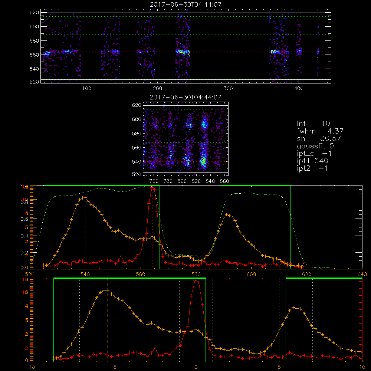Click x-axis label "780" under the middle image
This screenshot has width=371, height=371.
pyautogui.click(x=168, y=181)
